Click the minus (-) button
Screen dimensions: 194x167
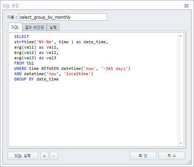click(54, 156)
